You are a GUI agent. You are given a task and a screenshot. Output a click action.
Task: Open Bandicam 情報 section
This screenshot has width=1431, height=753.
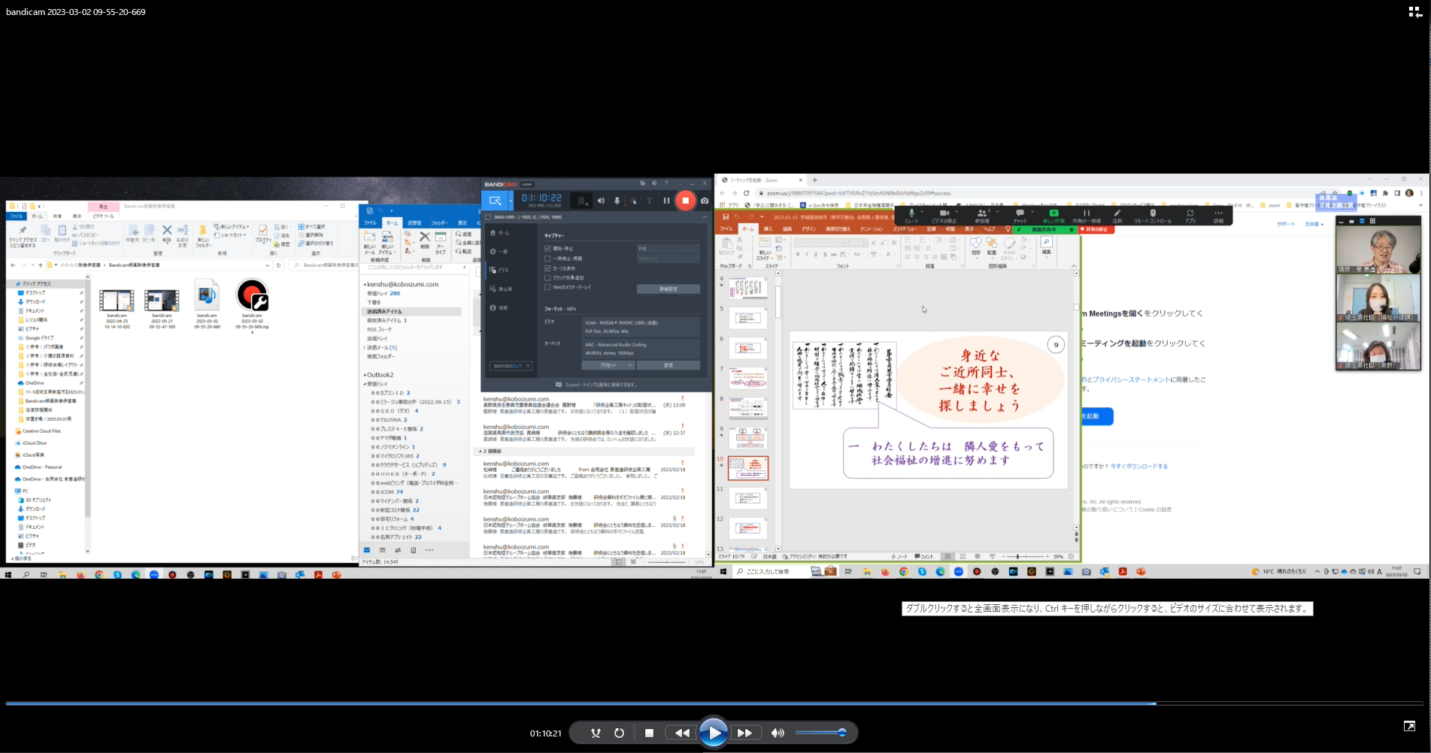499,307
